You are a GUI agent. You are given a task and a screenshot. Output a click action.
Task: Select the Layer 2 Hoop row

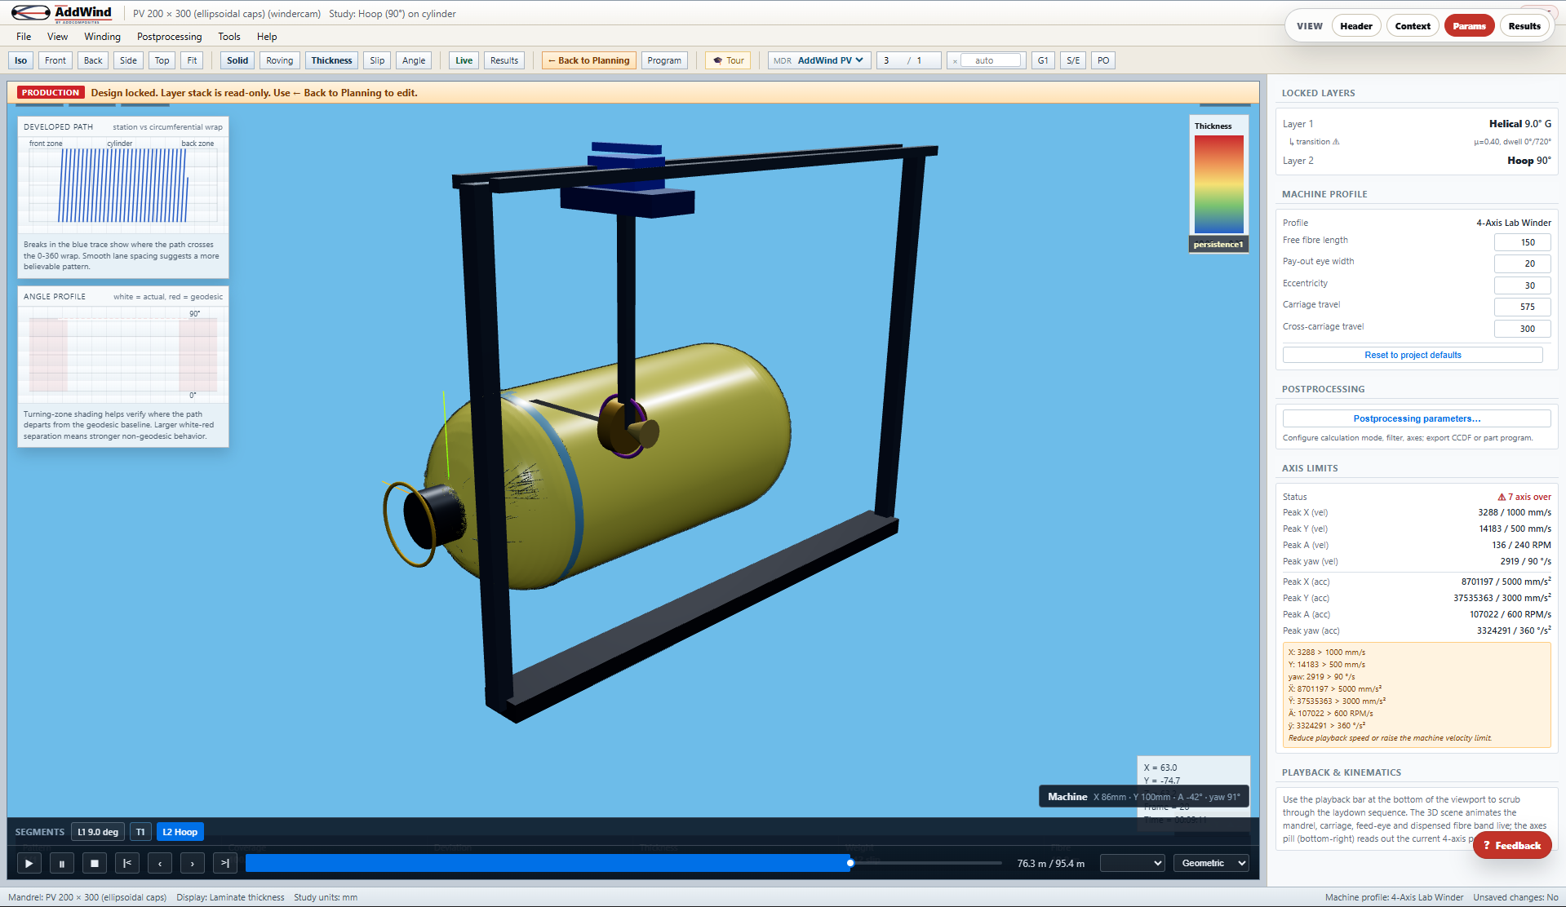(x=1417, y=161)
